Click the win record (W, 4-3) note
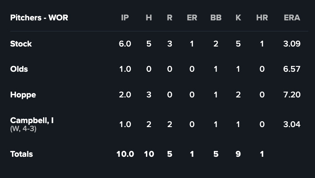The width and height of the screenshot is (315, 178). [24, 129]
